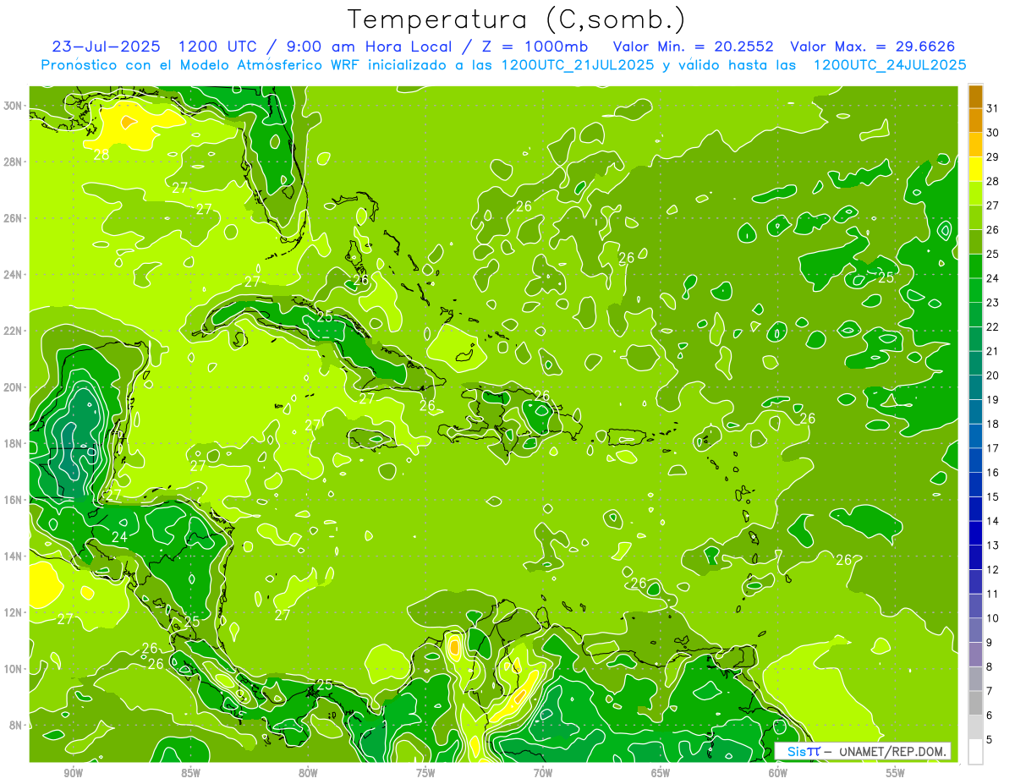Click the color legend label "20"
The width and height of the screenshot is (1015, 784).
tap(993, 376)
